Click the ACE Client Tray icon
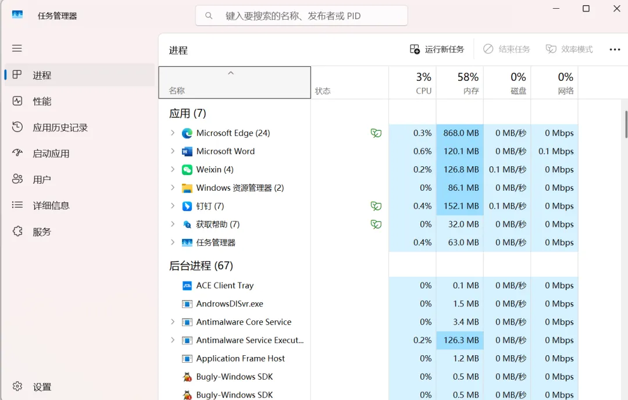 187,285
